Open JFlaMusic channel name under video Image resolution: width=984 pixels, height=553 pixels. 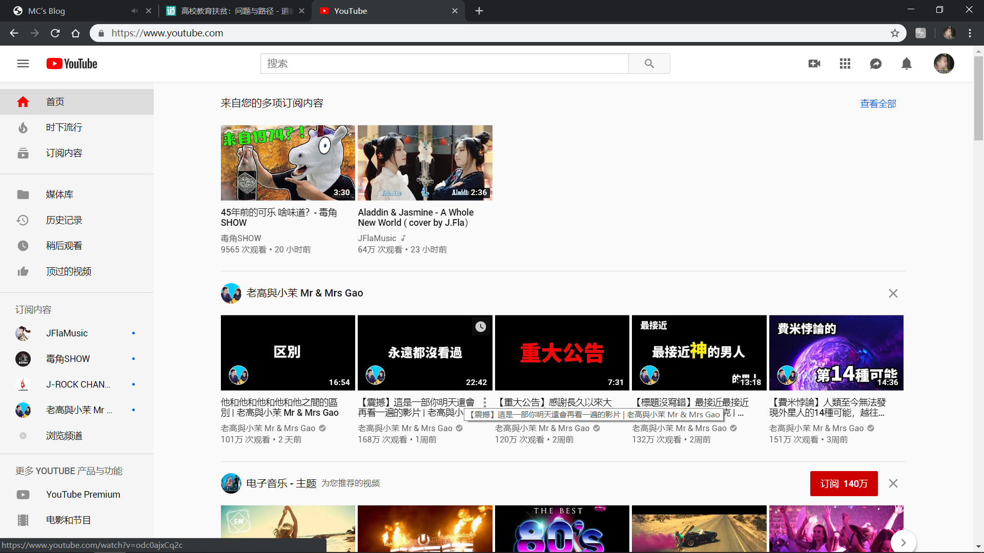point(377,238)
